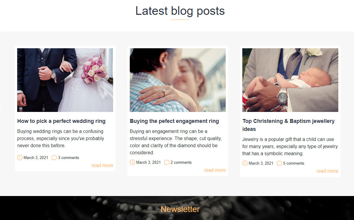Viewport: 354px width, 220px height.
Task: Open the 5 comments link
Action: pos(294,163)
